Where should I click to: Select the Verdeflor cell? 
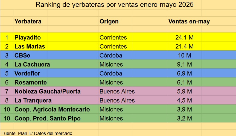(x=27, y=73)
